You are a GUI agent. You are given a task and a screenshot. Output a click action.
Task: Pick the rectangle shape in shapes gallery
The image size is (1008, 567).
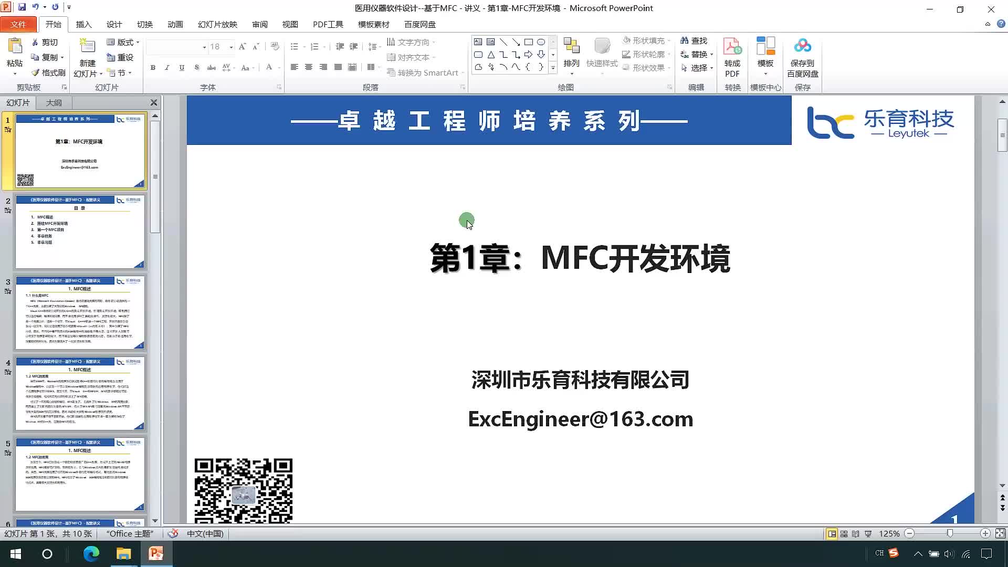click(x=529, y=42)
